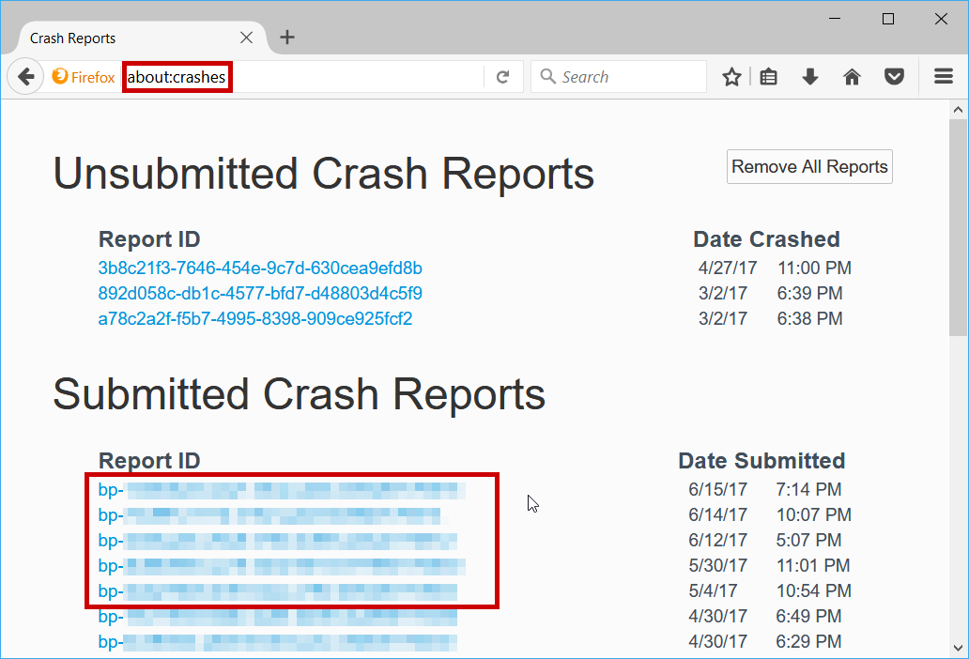Close the Crash Reports tab
This screenshot has height=659, width=969.
click(246, 38)
